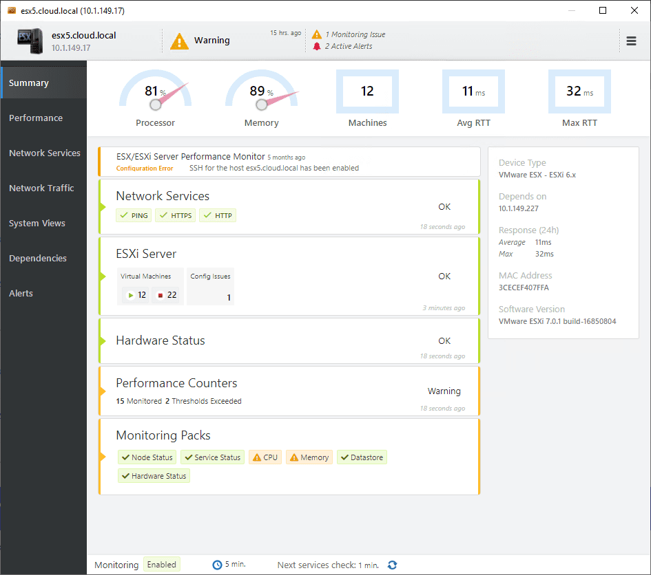Screen dimensions: 651x575
Task: Click the 5 min. polling clock icon
Action: [217, 565]
